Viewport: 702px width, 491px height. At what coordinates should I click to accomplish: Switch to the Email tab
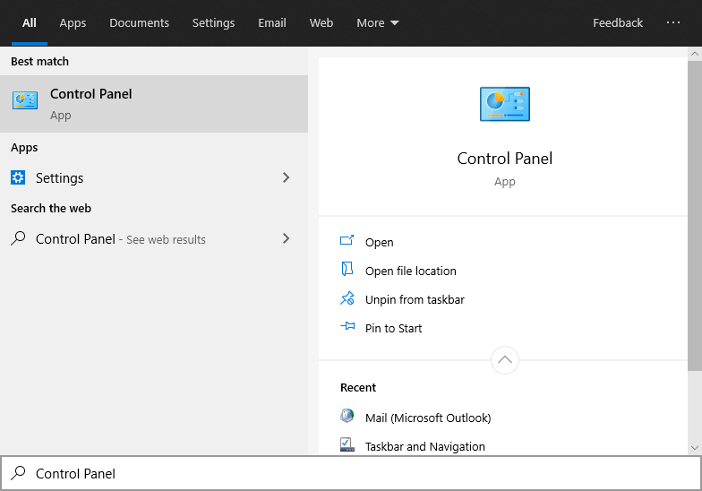click(272, 23)
